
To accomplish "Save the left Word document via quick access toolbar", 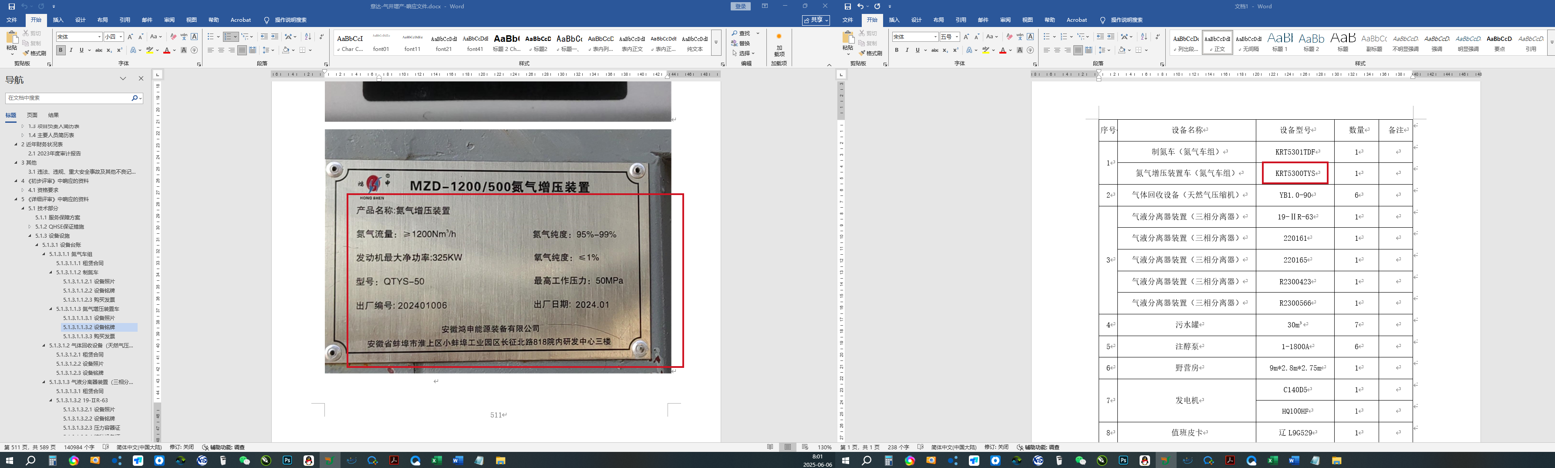I will point(11,6).
